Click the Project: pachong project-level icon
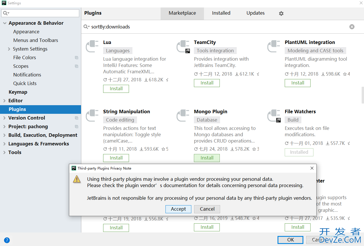The image size is (364, 246). coord(76,126)
